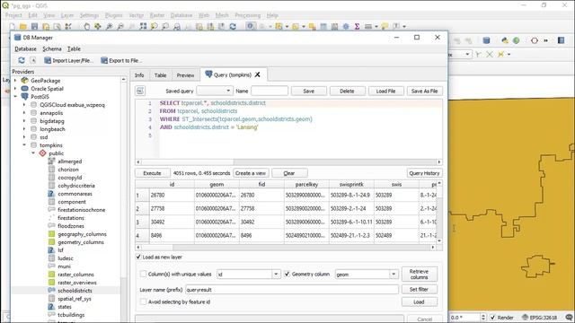Switch to the Info tab

[139, 75]
